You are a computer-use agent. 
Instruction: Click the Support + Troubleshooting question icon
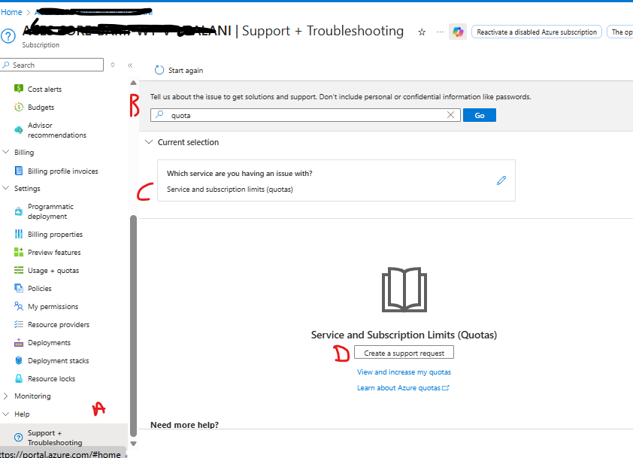(x=19, y=438)
